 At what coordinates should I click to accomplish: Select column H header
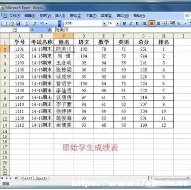pyautogui.click(x=164, y=36)
